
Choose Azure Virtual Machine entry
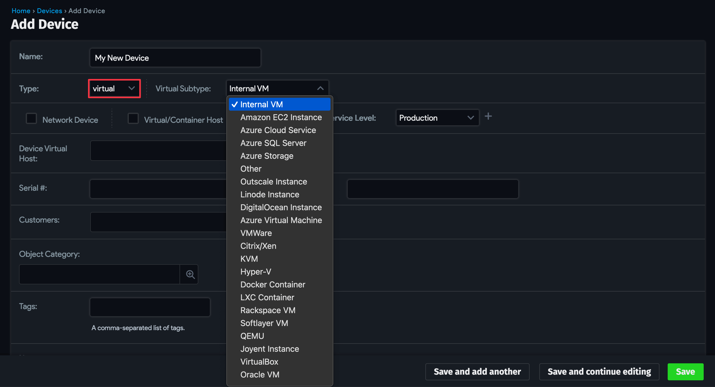(281, 220)
